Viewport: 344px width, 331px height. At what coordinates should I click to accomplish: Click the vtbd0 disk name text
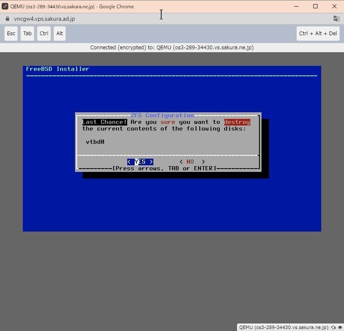tap(95, 142)
